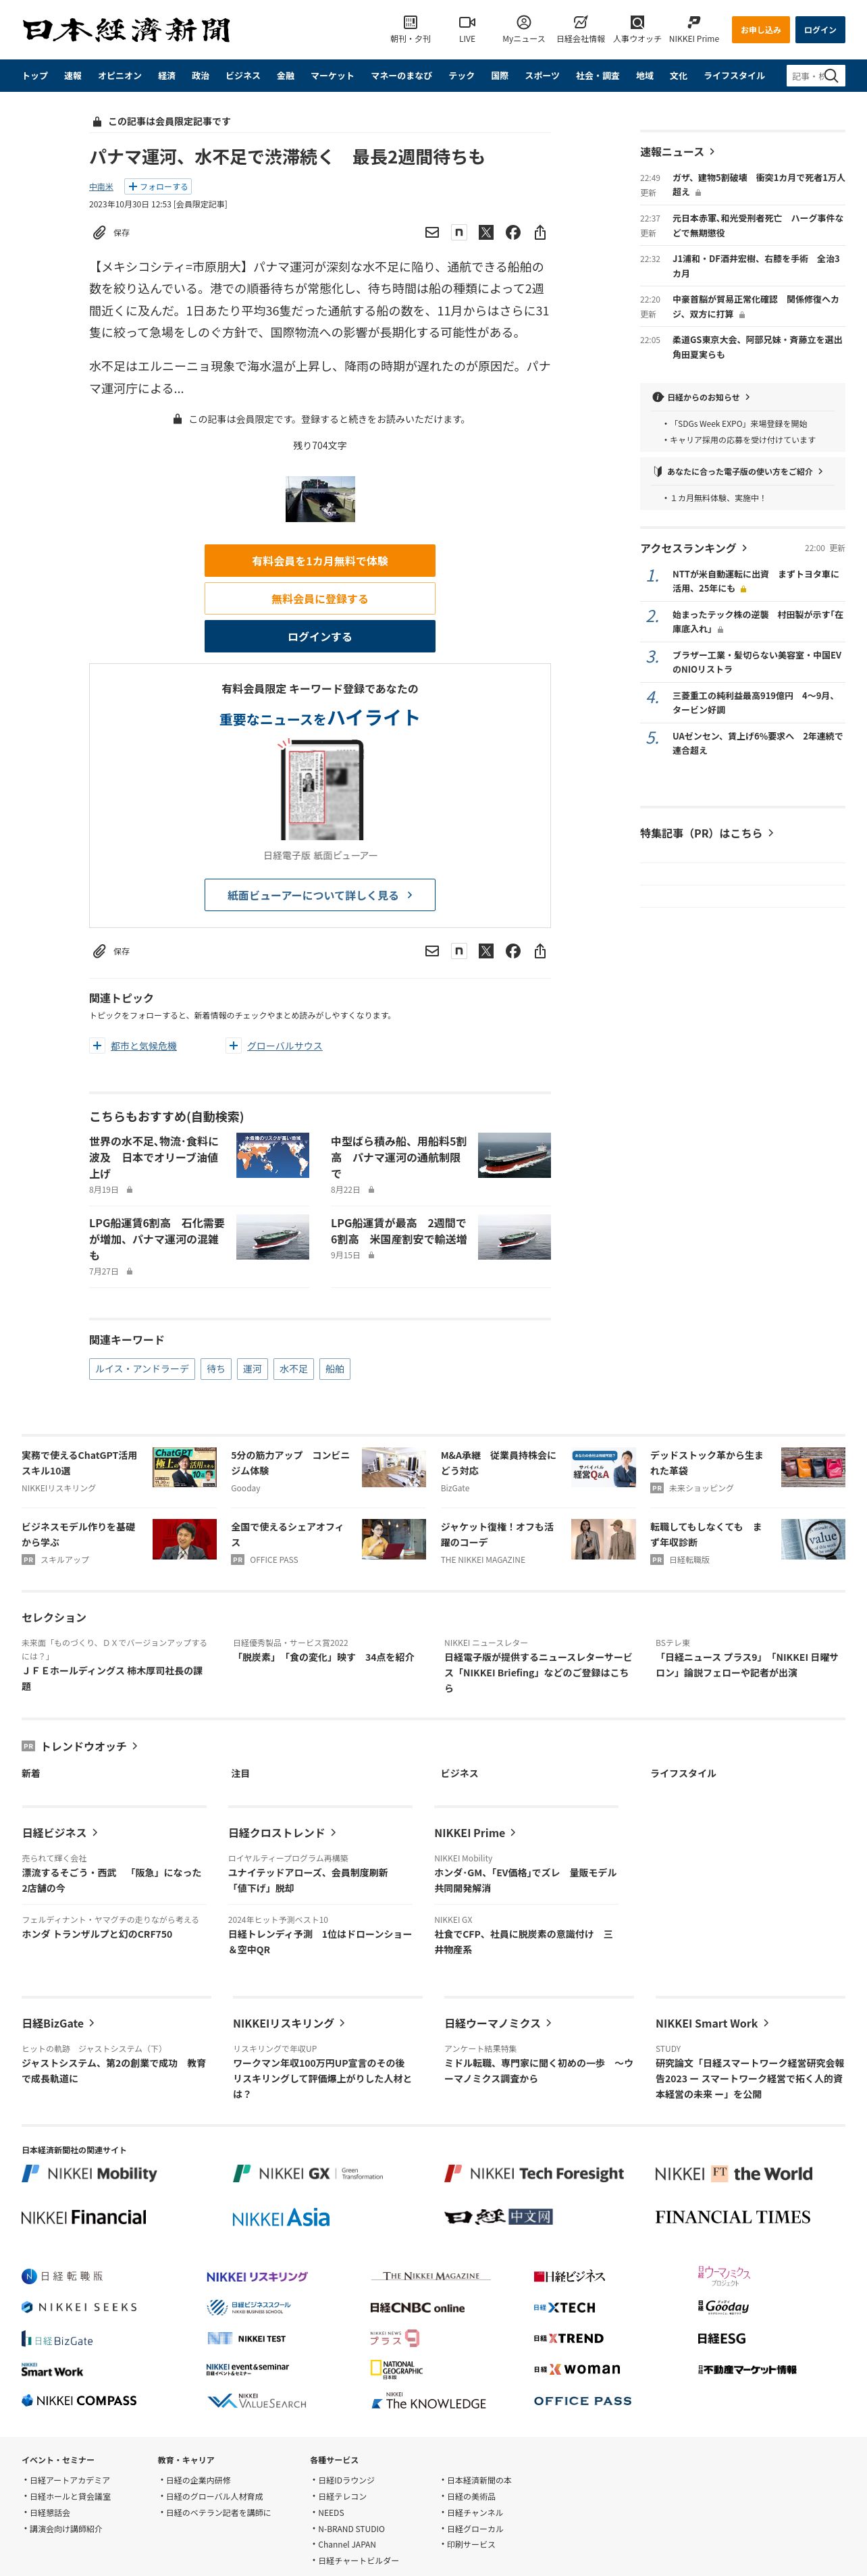Expand the 日経ビジネス section heading
Image resolution: width=867 pixels, height=2576 pixels.
coord(60,1833)
